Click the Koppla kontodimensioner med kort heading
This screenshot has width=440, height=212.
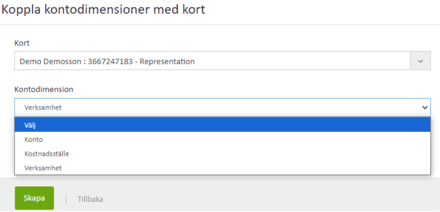pyautogui.click(x=103, y=10)
